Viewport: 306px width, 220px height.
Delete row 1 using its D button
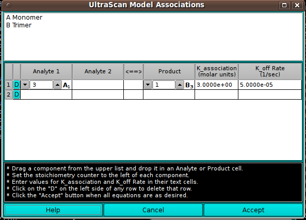(17, 85)
